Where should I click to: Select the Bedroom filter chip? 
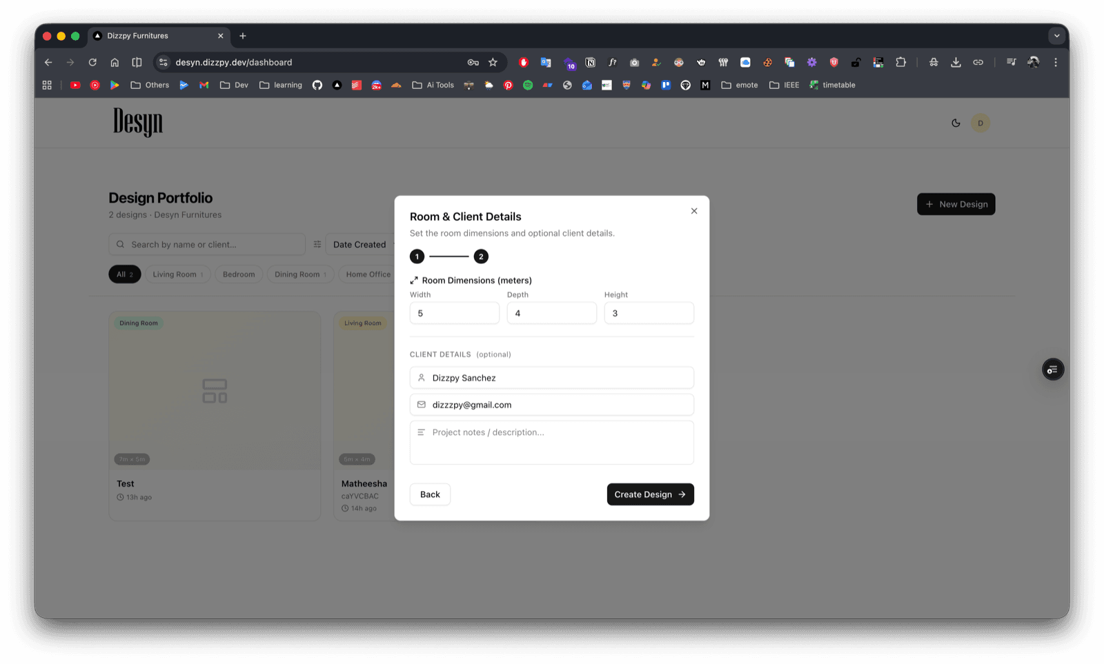click(239, 274)
